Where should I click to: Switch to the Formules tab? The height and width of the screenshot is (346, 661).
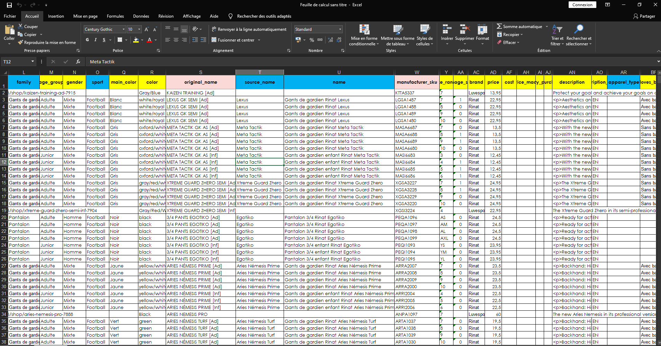(x=115, y=16)
